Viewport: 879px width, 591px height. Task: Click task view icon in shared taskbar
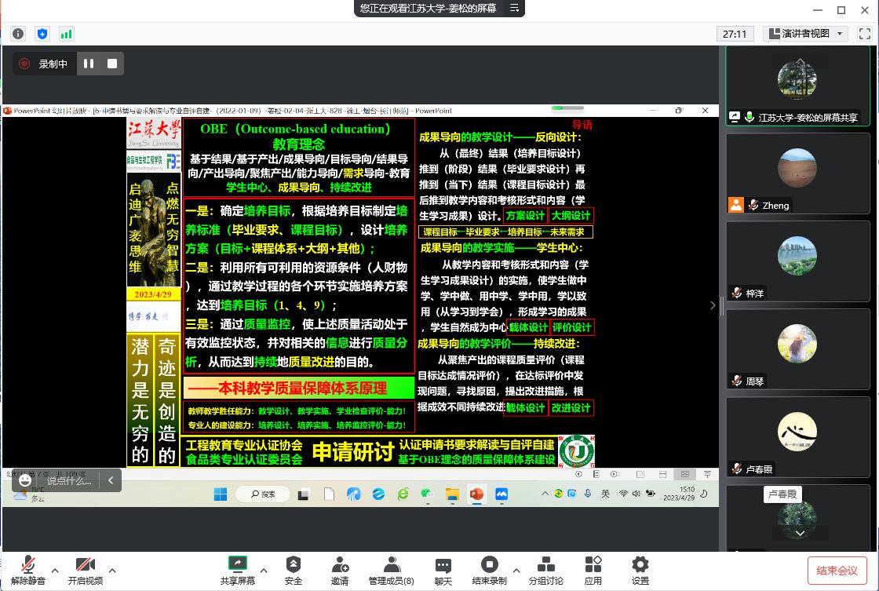303,494
